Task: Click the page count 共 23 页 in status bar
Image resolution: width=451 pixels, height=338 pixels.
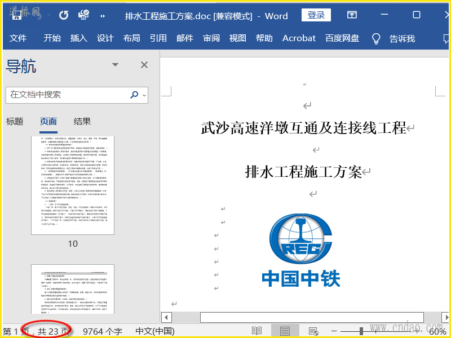Action: coord(54,332)
